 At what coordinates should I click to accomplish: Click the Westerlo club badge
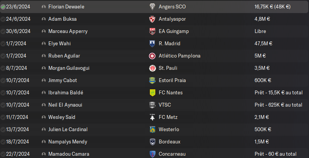[152, 130]
